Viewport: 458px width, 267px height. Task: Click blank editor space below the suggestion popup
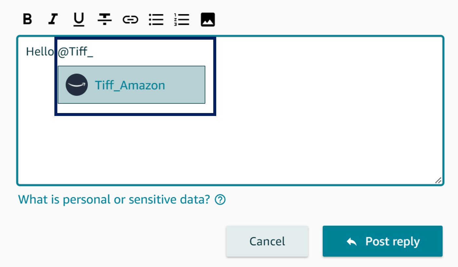229,147
